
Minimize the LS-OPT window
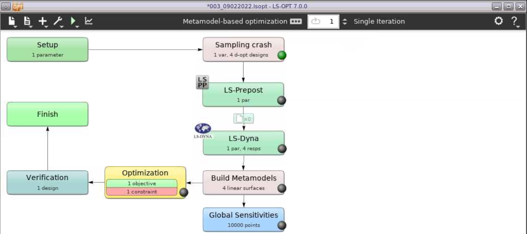pyautogui.click(x=497, y=6)
